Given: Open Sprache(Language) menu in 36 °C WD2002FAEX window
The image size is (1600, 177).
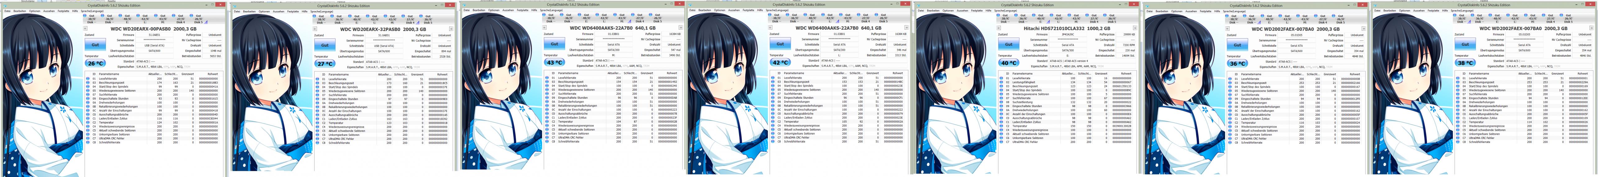Looking at the screenshot, I should pos(1235,11).
